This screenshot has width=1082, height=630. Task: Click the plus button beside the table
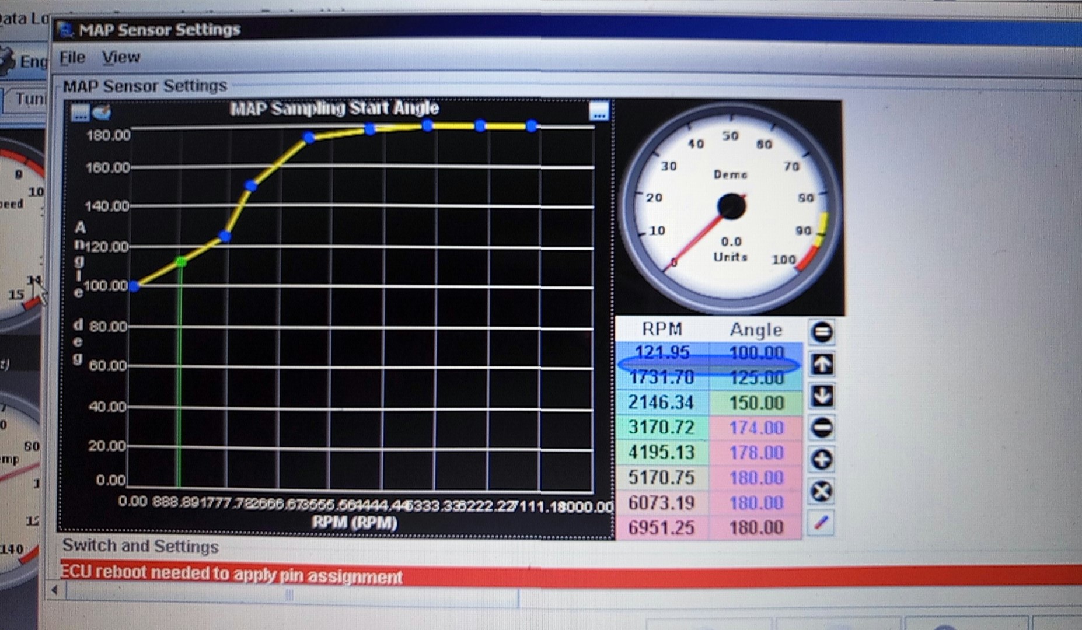click(x=822, y=459)
